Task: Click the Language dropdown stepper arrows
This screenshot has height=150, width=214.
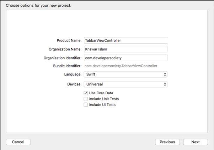Action: (165, 74)
